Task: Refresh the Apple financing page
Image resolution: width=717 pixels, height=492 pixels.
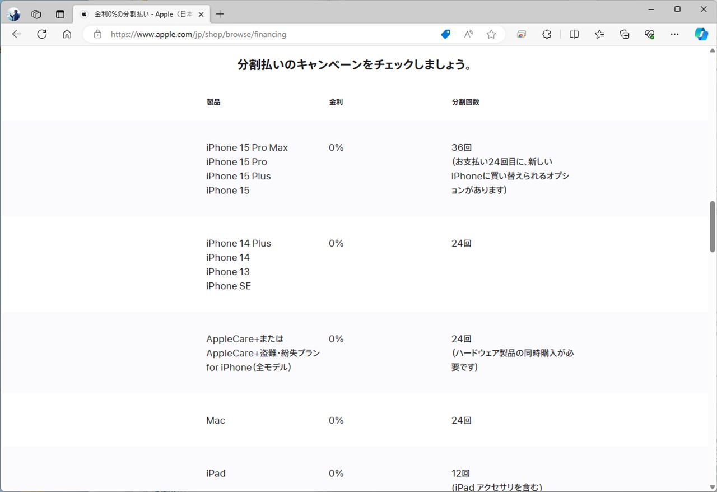Action: click(x=41, y=34)
